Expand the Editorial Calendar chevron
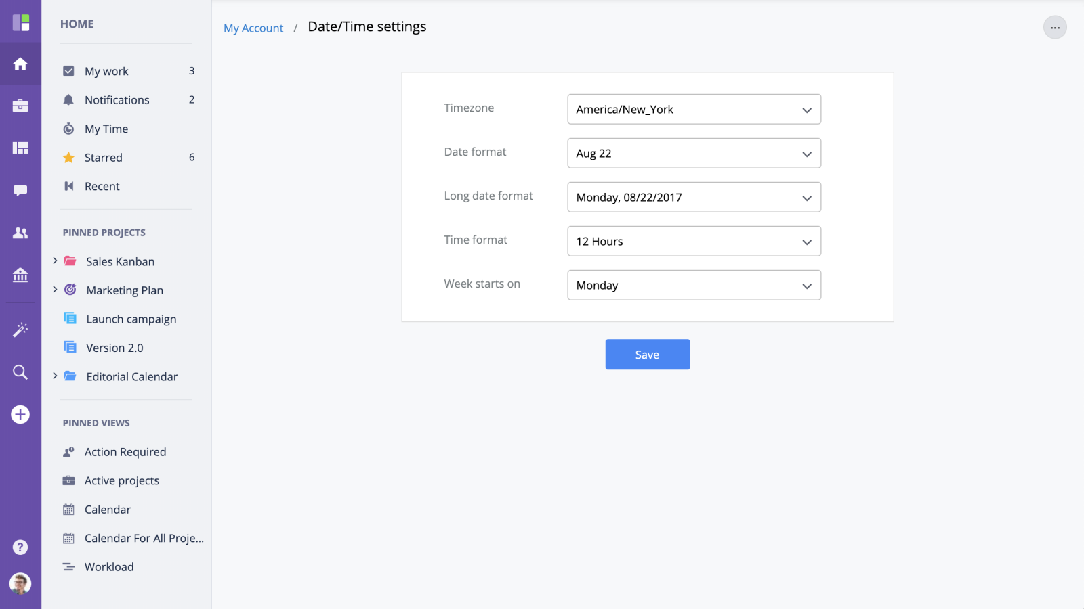 pos(55,376)
